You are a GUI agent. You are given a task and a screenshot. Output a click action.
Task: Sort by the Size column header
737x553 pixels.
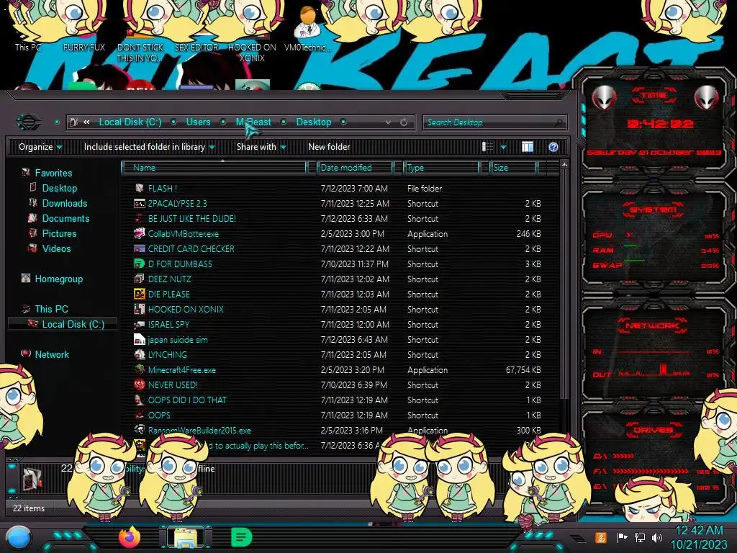click(x=513, y=167)
